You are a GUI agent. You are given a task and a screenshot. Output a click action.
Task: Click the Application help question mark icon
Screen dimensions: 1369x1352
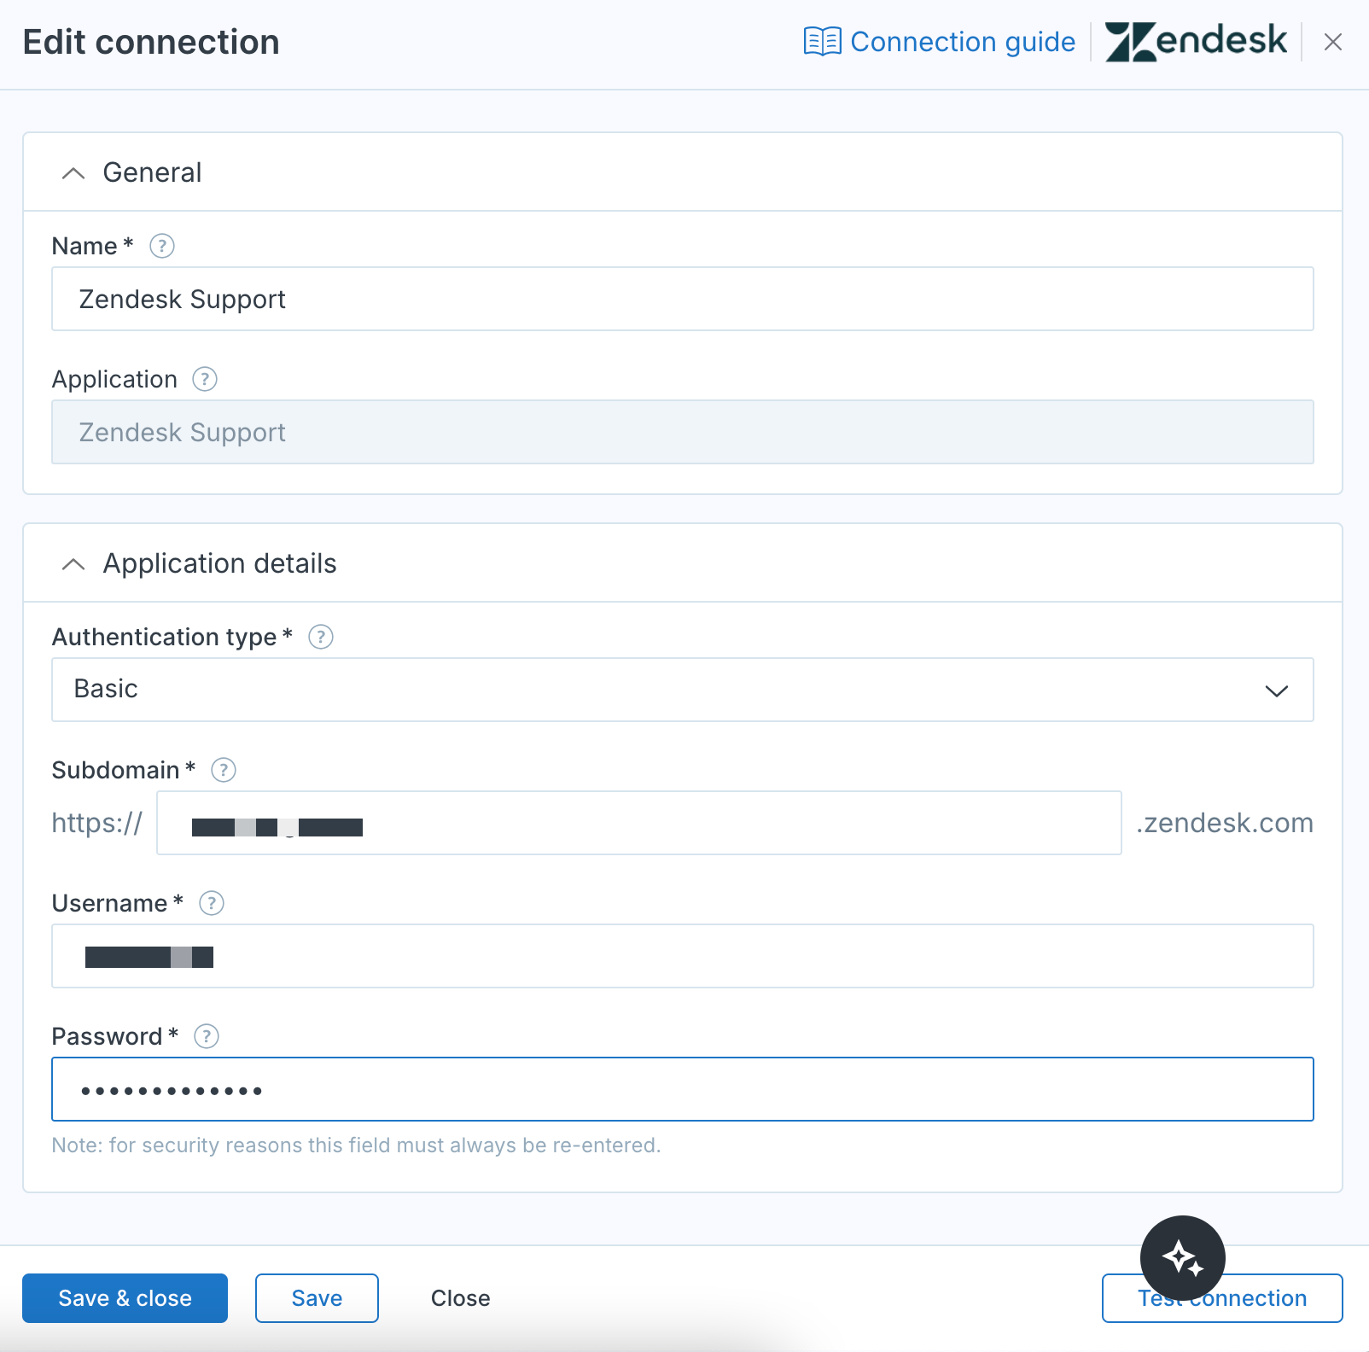point(205,379)
